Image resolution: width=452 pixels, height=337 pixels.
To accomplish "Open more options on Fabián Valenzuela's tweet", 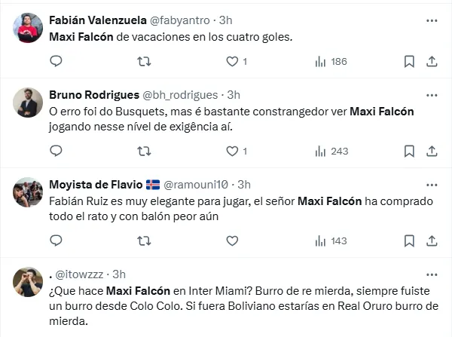I will coord(432,19).
